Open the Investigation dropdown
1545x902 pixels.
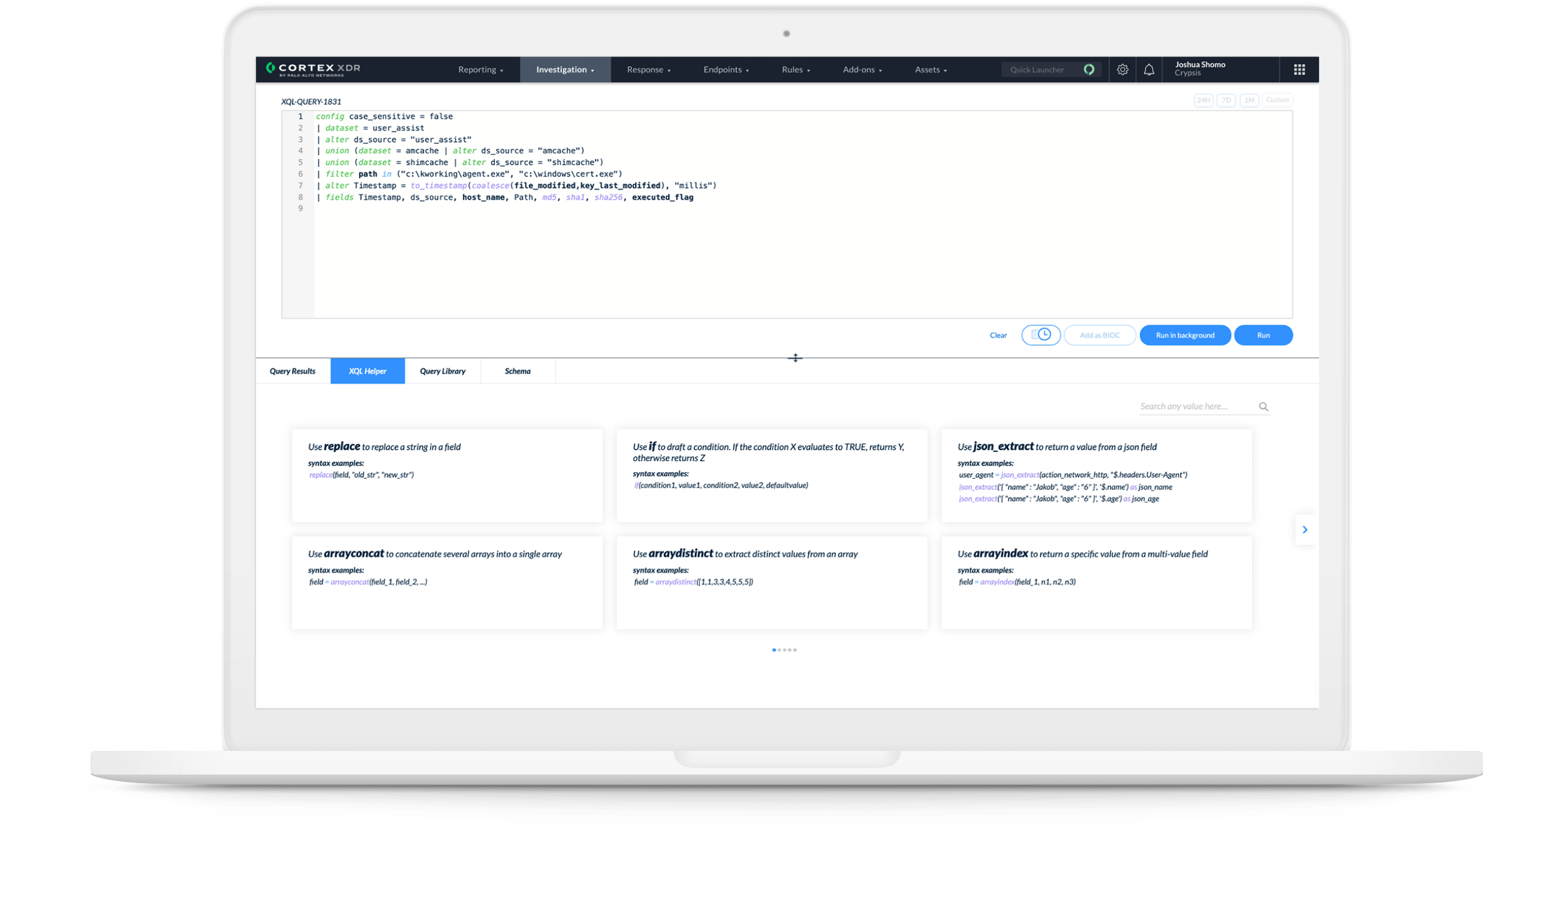(x=564, y=69)
